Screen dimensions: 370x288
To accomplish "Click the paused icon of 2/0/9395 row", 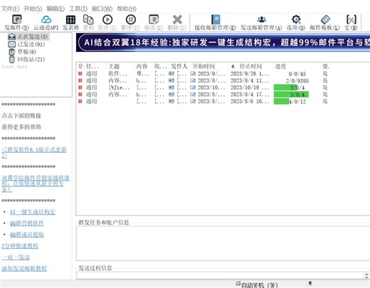I will [x=80, y=80].
